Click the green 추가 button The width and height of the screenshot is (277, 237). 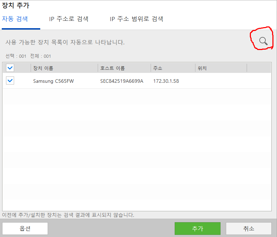[198, 229]
